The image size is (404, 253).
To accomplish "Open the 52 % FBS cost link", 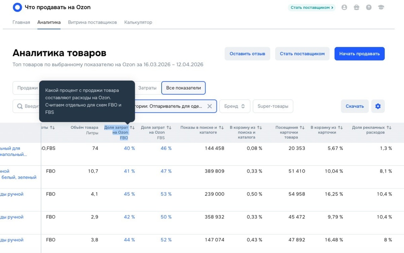I will pyautogui.click(x=166, y=240).
